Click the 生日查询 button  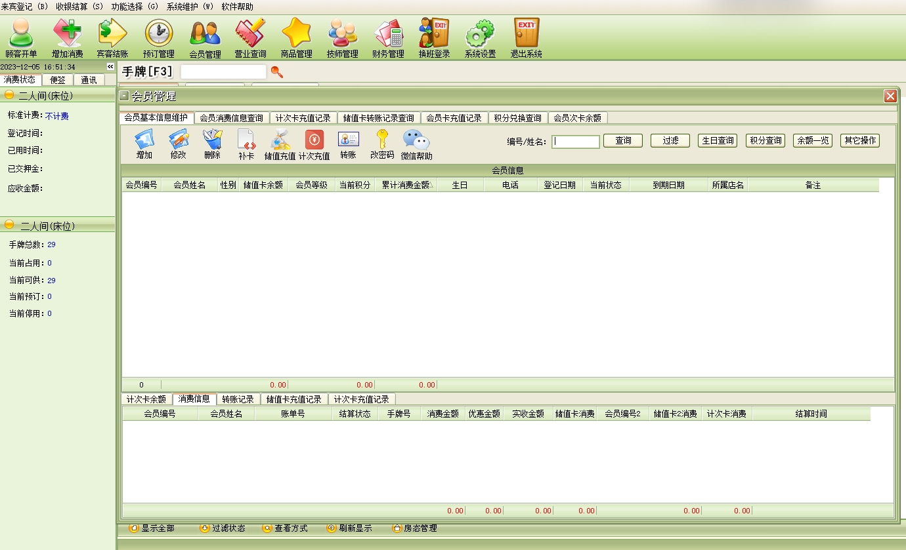(718, 141)
